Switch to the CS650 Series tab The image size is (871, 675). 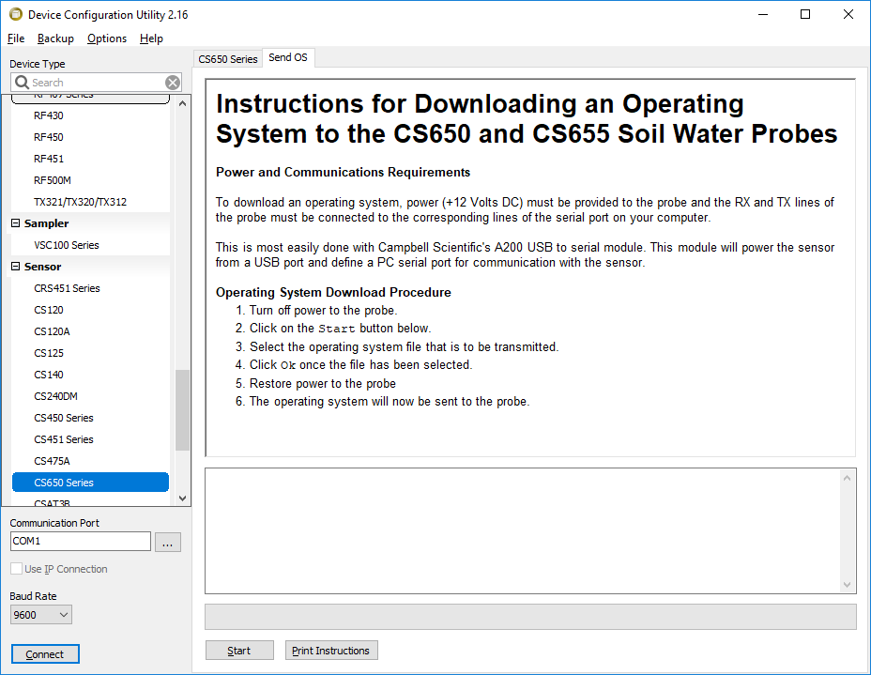[228, 58]
